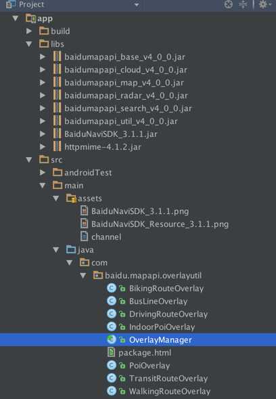
Task: Click the app module folder icon
Action: coord(31,18)
